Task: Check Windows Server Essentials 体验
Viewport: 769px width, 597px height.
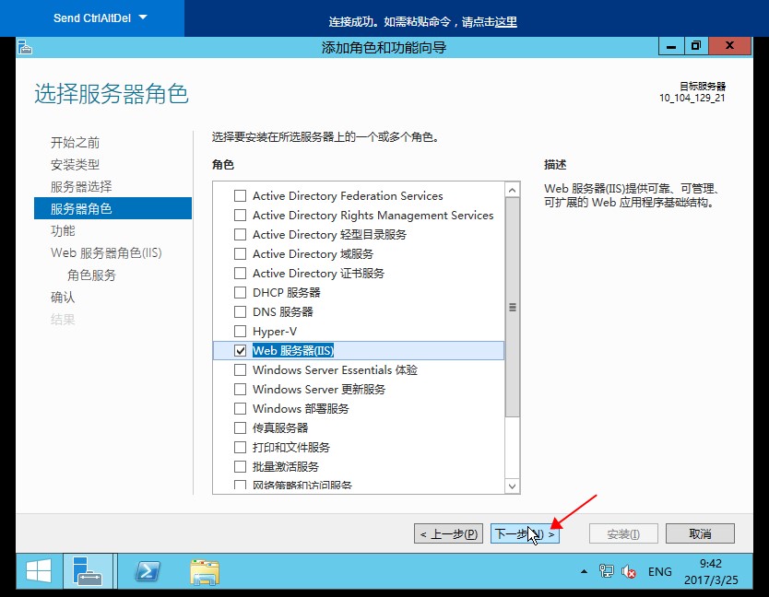Action: point(241,370)
